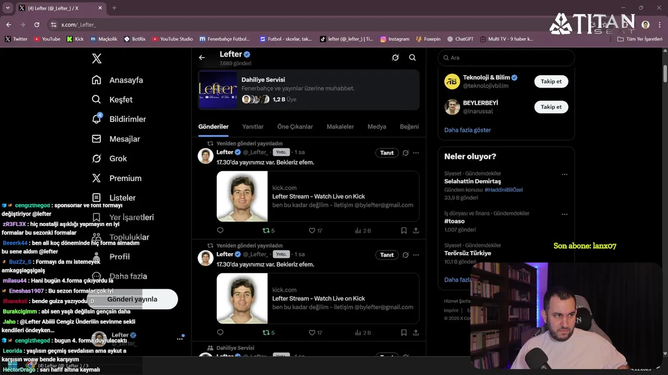Click Grok icon in profile header
This screenshot has width=668, height=375.
tap(396, 58)
